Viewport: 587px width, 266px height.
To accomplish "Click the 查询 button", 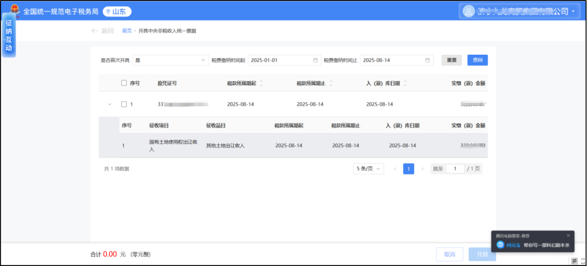I will [477, 60].
